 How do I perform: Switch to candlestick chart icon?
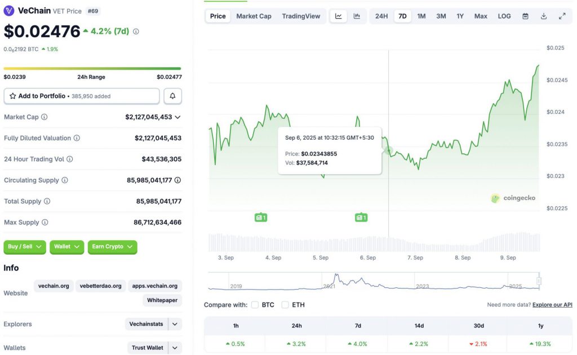click(x=357, y=16)
